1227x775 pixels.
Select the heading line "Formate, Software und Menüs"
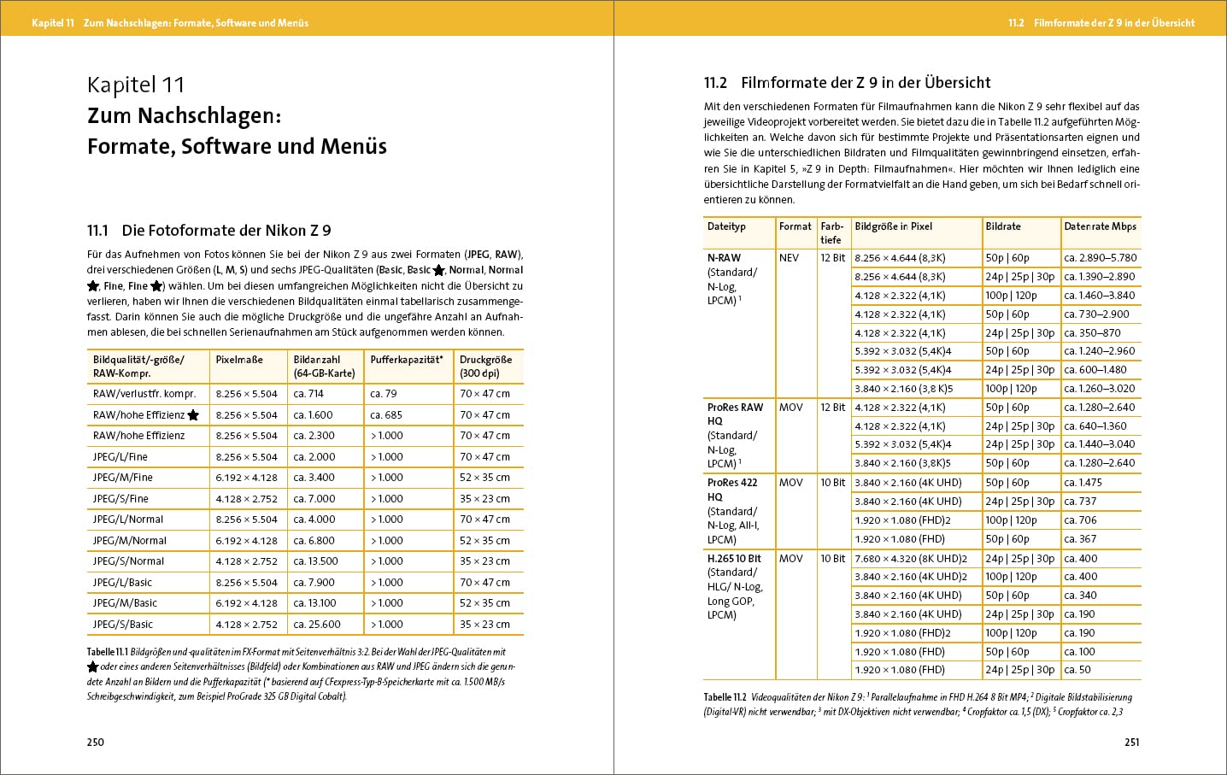[237, 146]
